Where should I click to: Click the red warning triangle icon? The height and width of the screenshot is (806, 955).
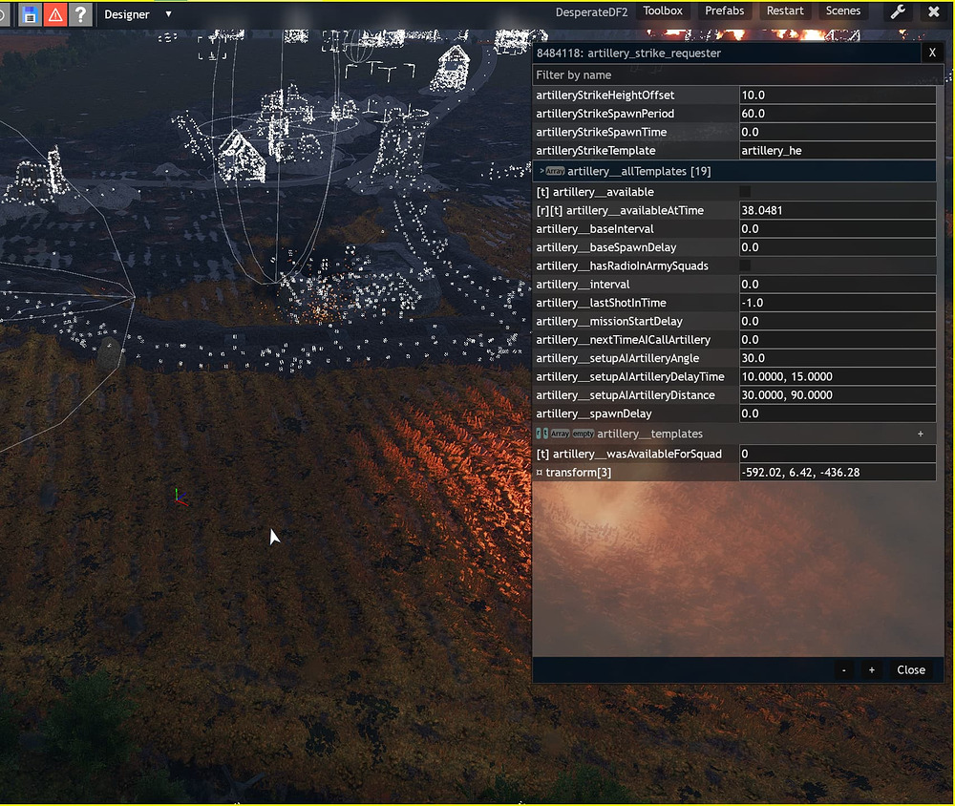click(x=55, y=14)
